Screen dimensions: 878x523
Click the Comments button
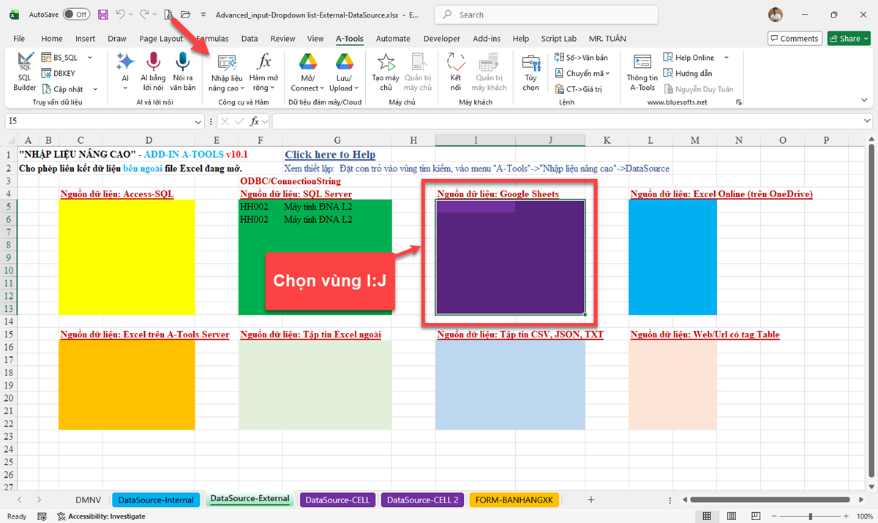click(794, 38)
